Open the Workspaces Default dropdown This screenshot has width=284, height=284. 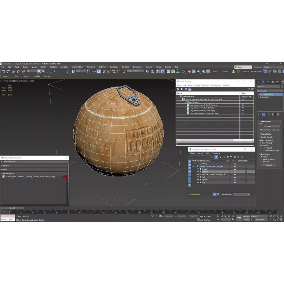coord(273,67)
